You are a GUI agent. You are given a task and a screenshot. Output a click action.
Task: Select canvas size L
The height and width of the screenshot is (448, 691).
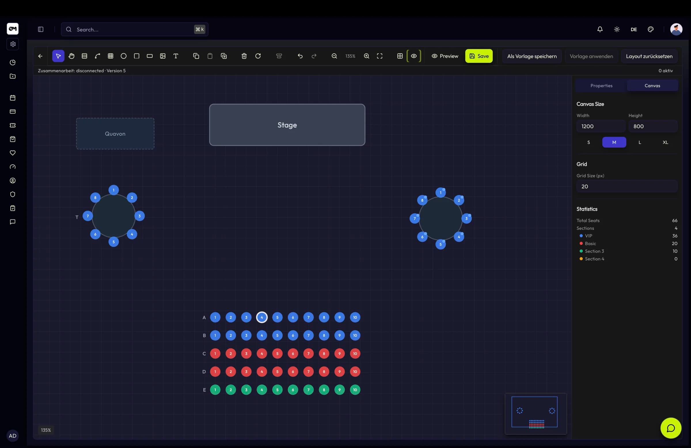pos(640,142)
